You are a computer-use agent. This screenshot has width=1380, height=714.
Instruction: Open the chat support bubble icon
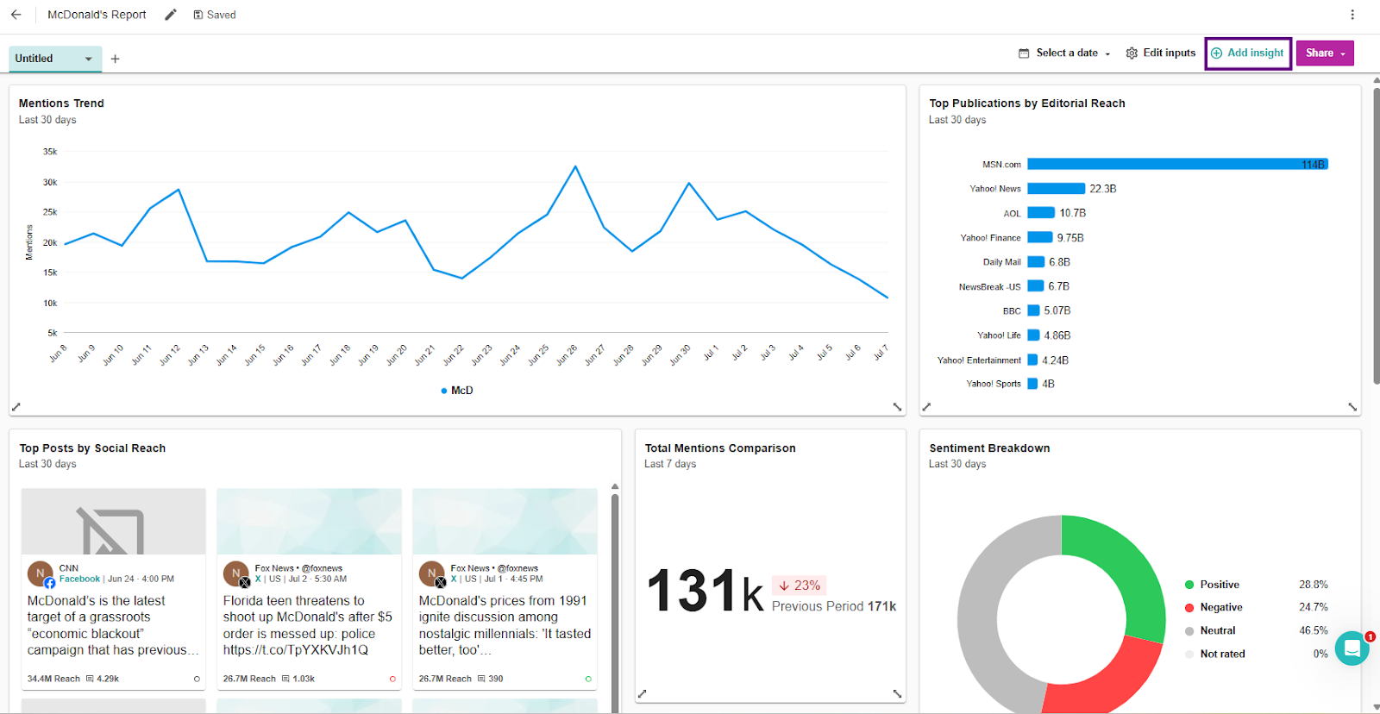click(x=1352, y=648)
